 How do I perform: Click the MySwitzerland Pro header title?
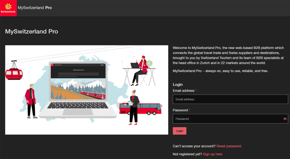click(x=35, y=8)
